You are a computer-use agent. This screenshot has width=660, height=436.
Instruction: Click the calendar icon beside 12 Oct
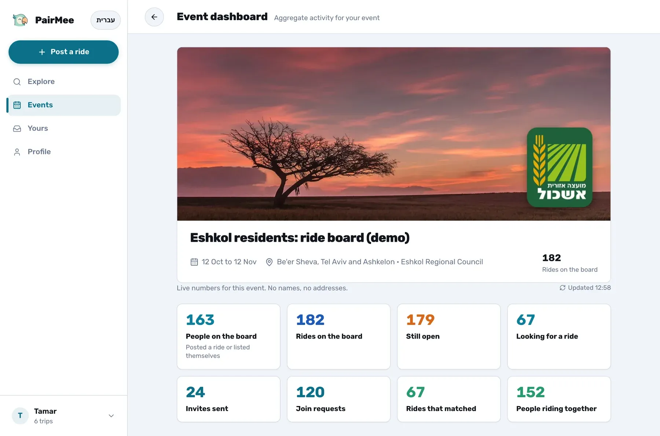pyautogui.click(x=194, y=262)
